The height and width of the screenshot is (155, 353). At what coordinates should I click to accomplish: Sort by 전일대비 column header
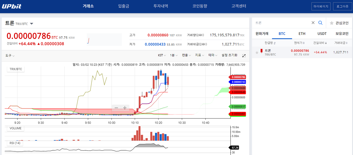[320, 43]
